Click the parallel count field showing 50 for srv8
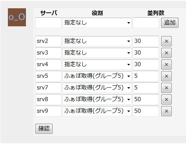Screen dimensions: 186x147 tap(146, 99)
